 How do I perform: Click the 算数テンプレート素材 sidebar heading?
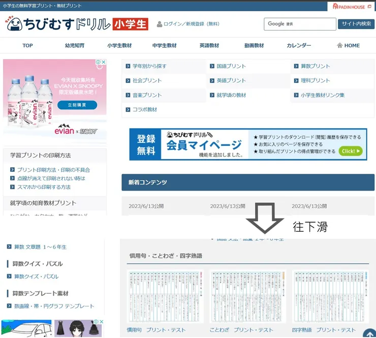pos(40,293)
